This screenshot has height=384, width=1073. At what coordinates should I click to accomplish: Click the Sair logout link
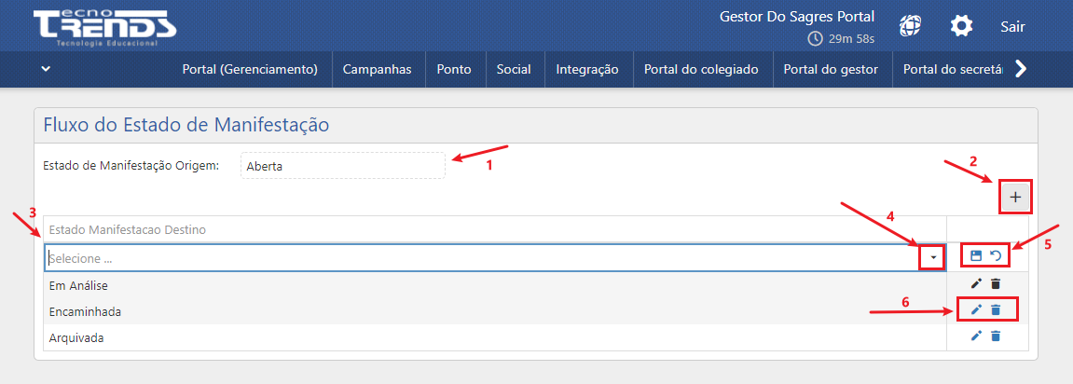coord(1012,26)
